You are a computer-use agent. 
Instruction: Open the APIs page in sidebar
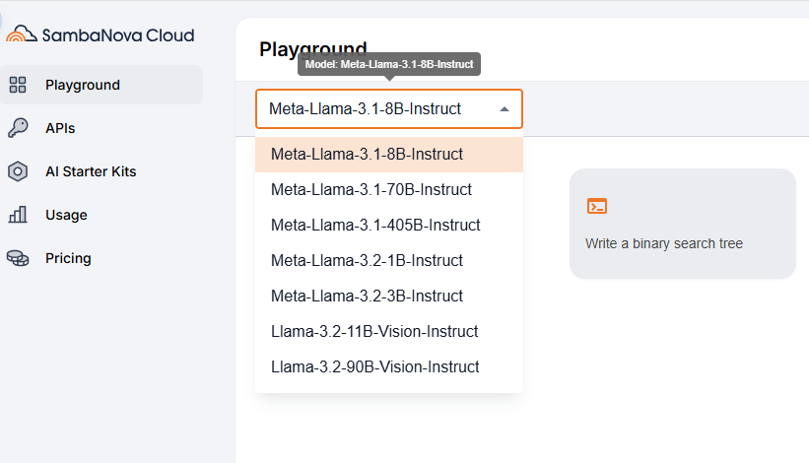(60, 128)
